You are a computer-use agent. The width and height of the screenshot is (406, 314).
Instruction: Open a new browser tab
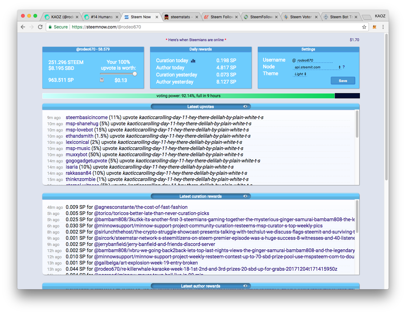point(366,17)
